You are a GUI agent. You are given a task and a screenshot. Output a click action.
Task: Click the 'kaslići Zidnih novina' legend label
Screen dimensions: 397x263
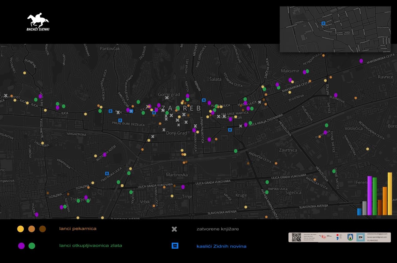pyautogui.click(x=221, y=246)
